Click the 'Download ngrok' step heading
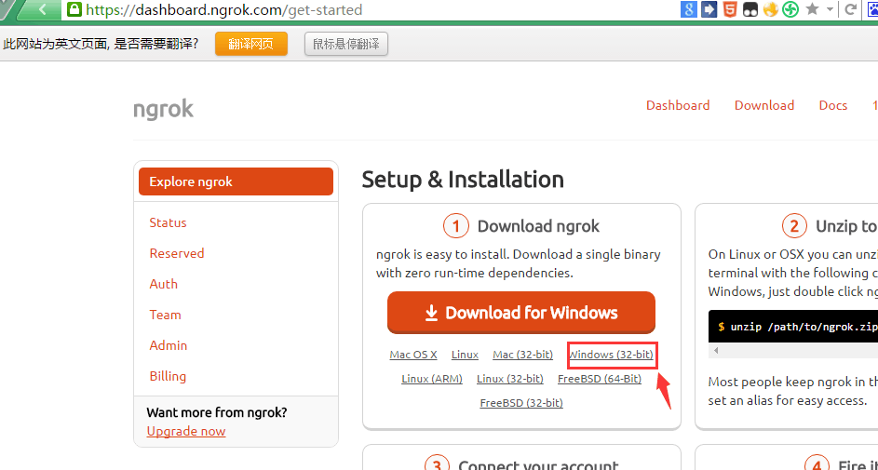878x470 pixels. click(538, 226)
